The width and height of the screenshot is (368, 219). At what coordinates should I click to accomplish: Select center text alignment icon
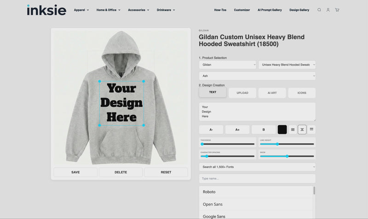(302, 129)
